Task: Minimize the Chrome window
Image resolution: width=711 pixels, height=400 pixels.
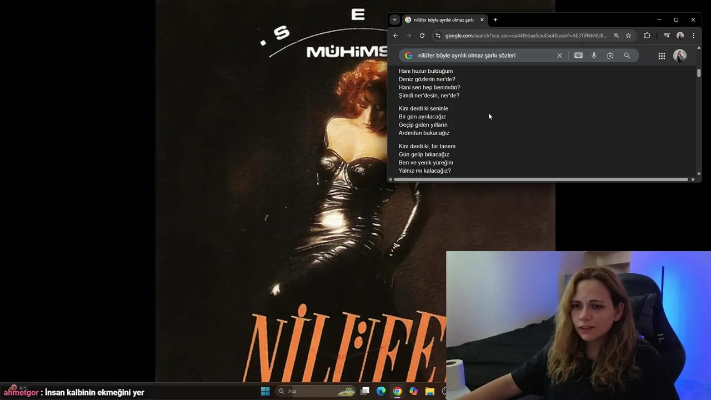Action: click(659, 19)
